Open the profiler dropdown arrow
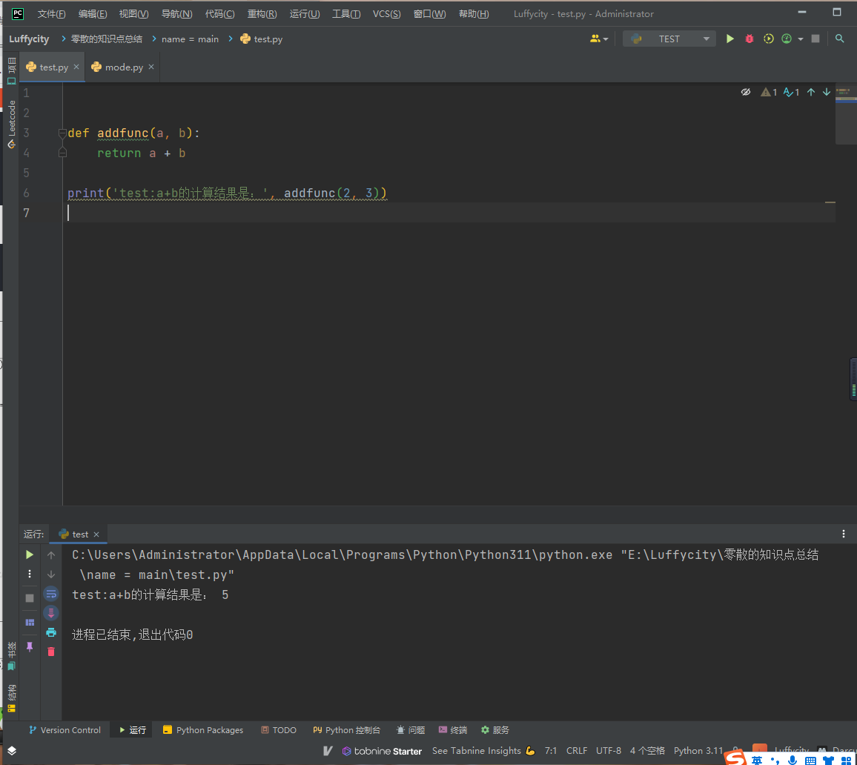The height and width of the screenshot is (765, 857). (801, 39)
